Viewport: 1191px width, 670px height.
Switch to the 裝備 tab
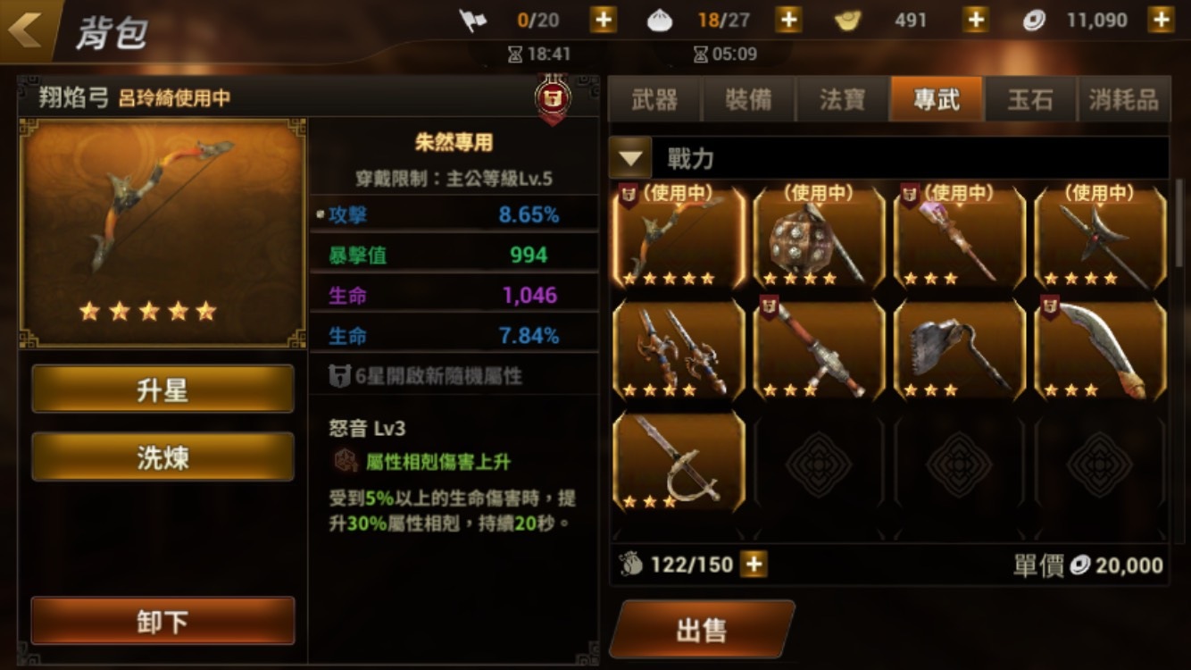click(748, 99)
